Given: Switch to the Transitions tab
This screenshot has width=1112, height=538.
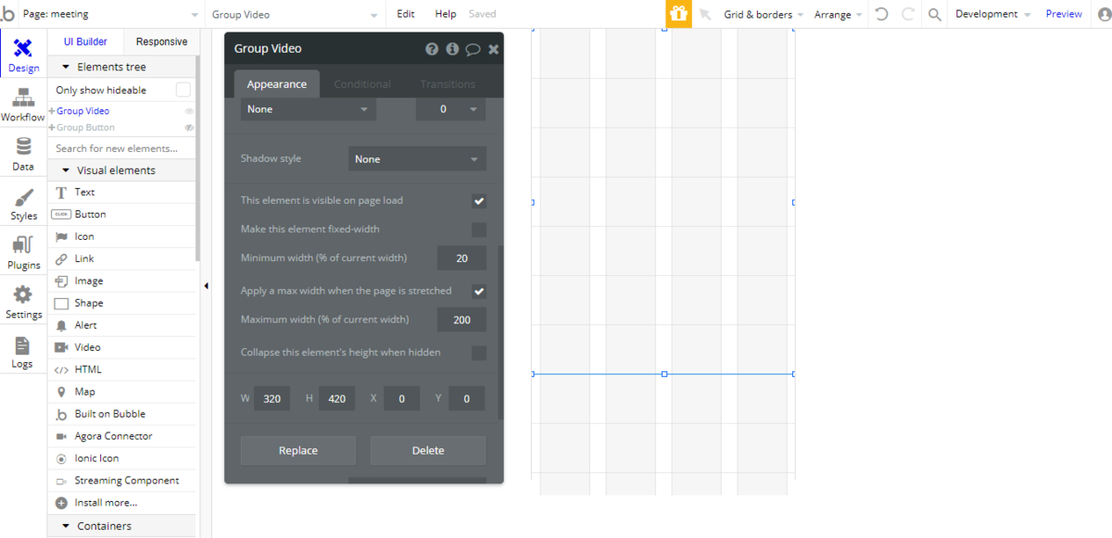Looking at the screenshot, I should pos(448,84).
